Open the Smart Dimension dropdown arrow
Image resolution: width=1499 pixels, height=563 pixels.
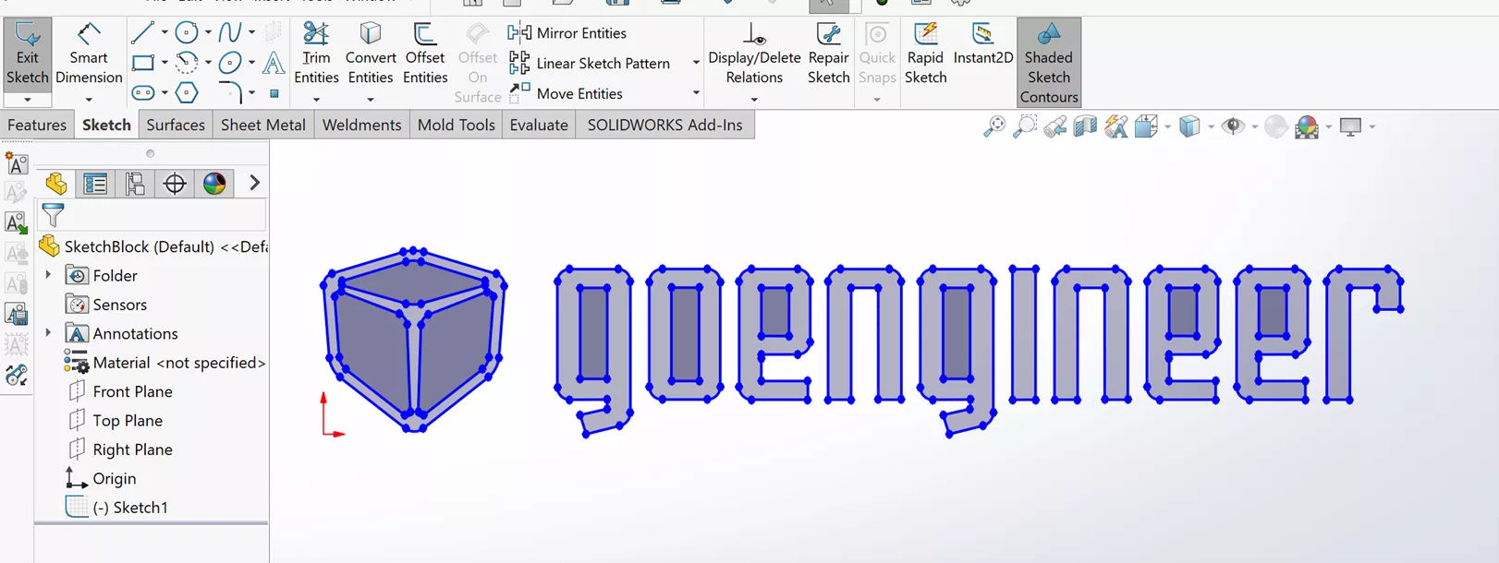(89, 99)
